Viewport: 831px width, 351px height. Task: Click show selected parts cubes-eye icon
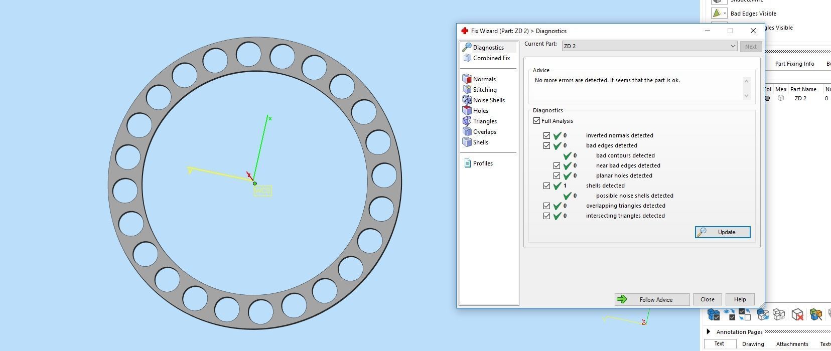pyautogui.click(x=763, y=314)
